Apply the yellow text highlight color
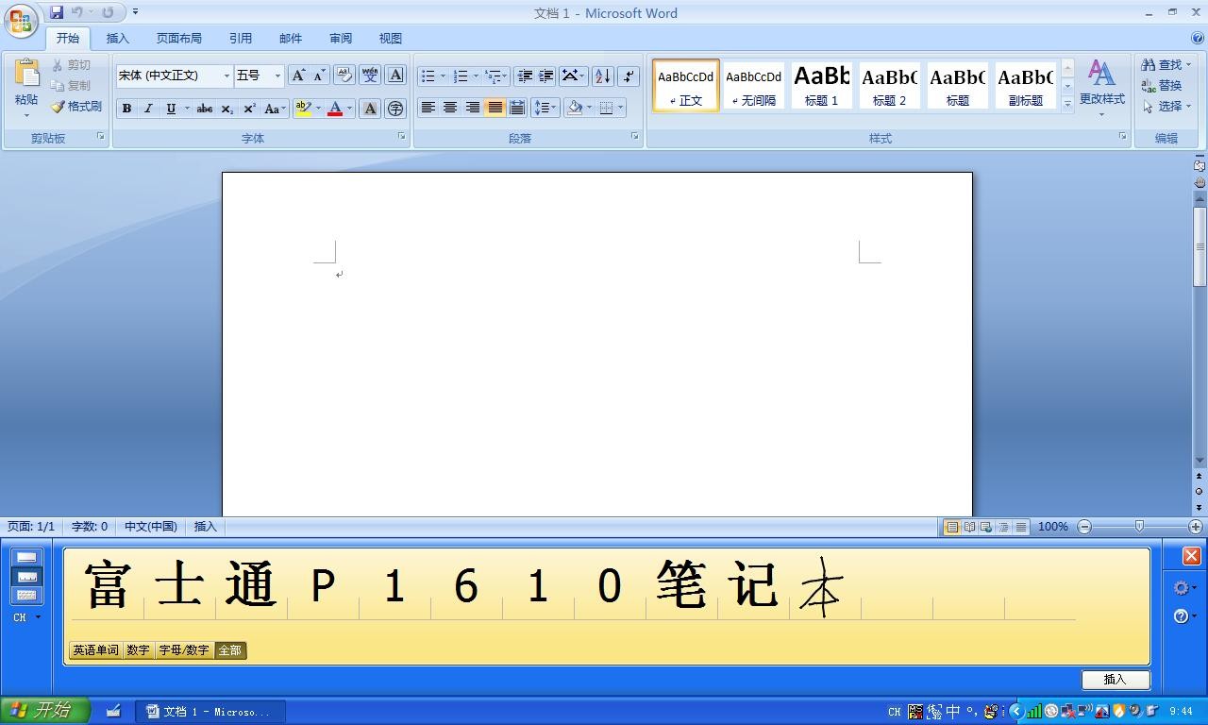The image size is (1208, 725). coord(303,109)
